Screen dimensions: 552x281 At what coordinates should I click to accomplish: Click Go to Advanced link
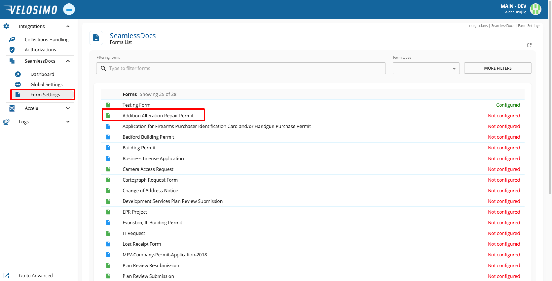(36, 276)
